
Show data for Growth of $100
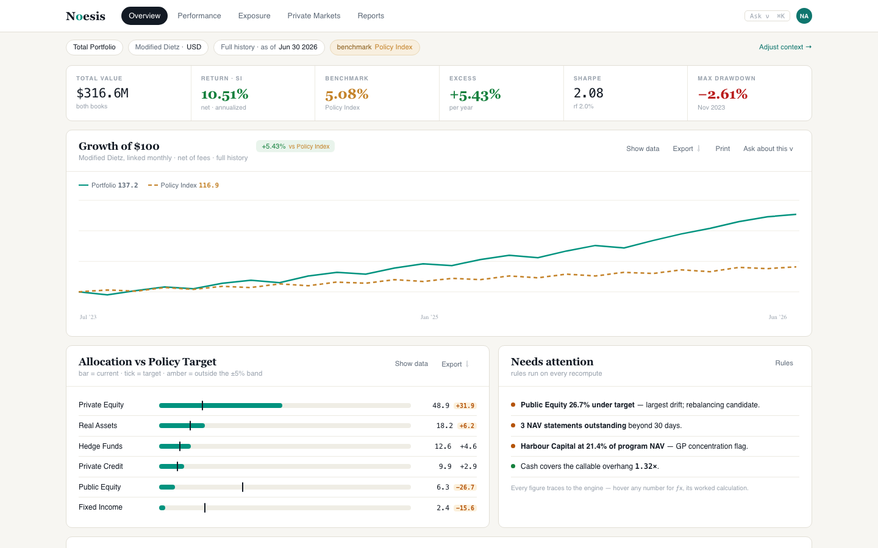click(643, 149)
